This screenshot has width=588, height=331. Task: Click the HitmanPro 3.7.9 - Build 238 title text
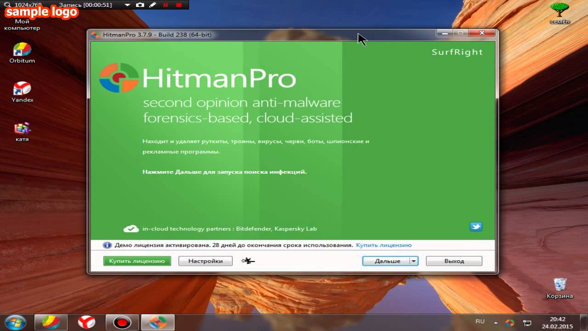coord(157,34)
